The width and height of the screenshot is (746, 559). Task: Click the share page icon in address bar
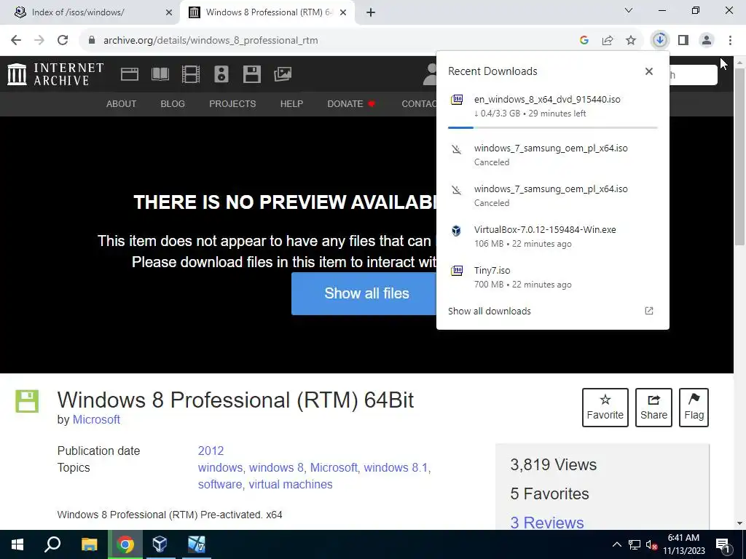608,41
